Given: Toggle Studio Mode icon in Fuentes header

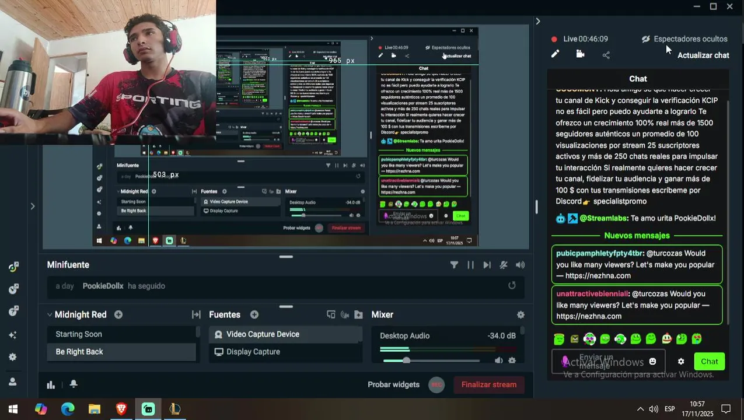Looking at the screenshot, I should point(331,314).
